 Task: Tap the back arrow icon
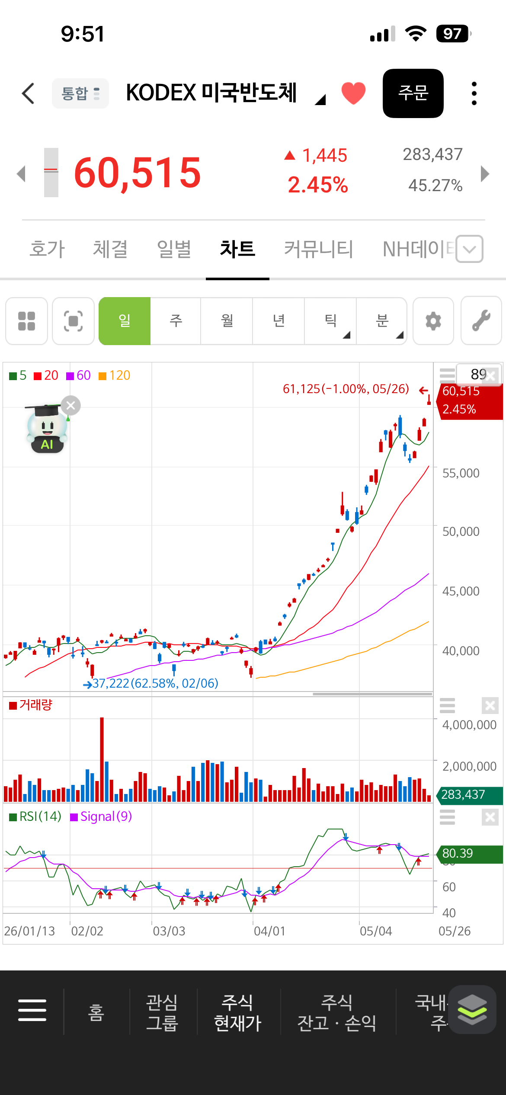point(28,93)
